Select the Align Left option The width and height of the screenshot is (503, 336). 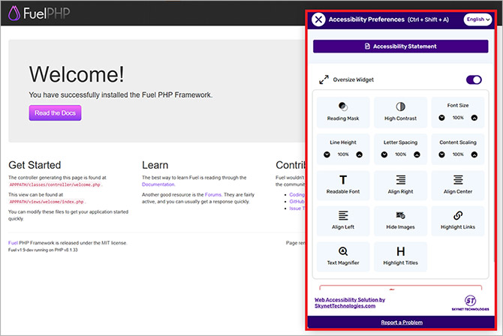(343, 221)
